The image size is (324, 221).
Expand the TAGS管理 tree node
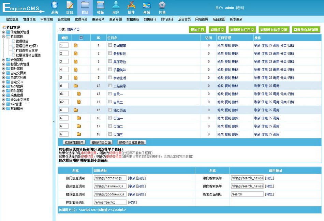point(3,86)
